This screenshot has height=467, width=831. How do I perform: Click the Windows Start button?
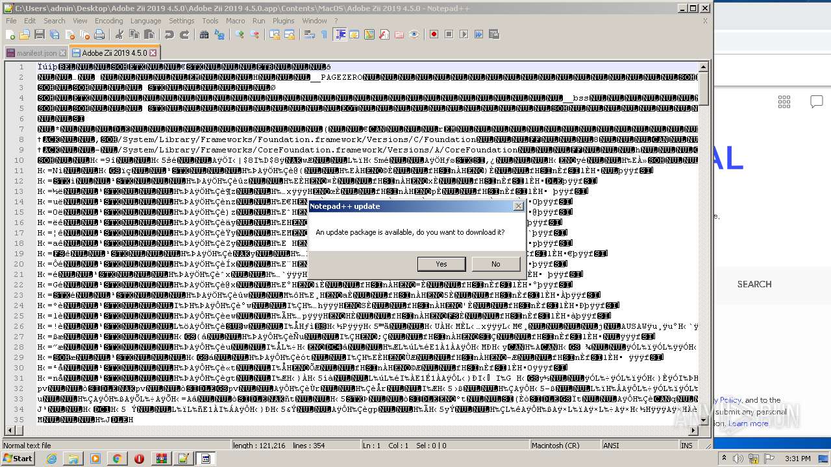[x=18, y=459]
